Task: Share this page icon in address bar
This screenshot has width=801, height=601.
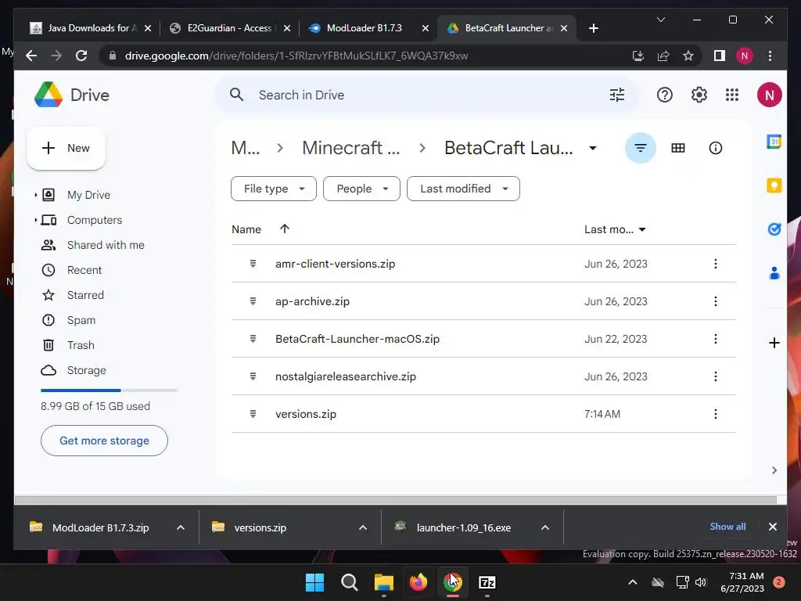Action: [663, 56]
